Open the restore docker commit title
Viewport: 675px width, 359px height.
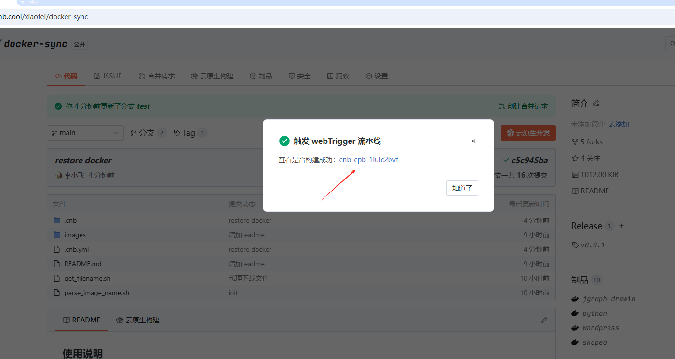[x=83, y=160]
